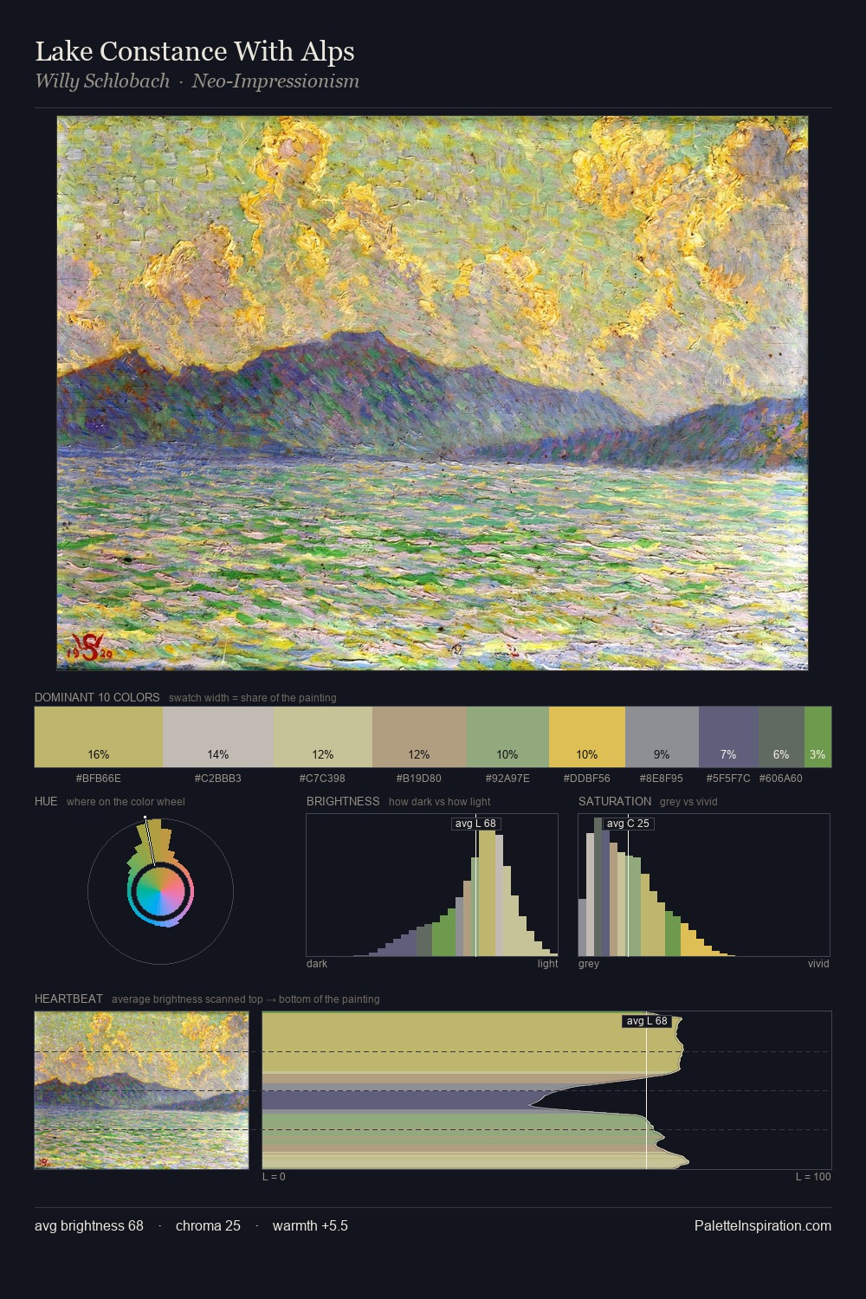The width and height of the screenshot is (866, 1299).
Task: Click the 'grey' axis label
Action: point(589,964)
